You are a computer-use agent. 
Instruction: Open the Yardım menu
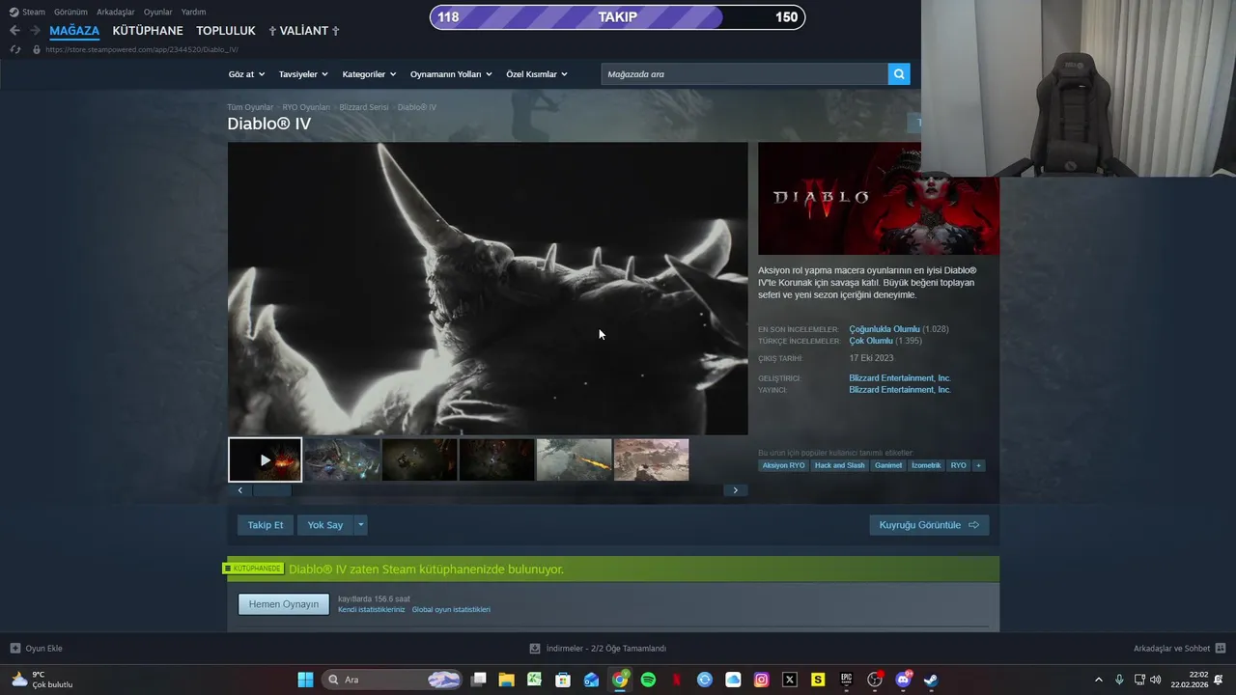point(193,12)
